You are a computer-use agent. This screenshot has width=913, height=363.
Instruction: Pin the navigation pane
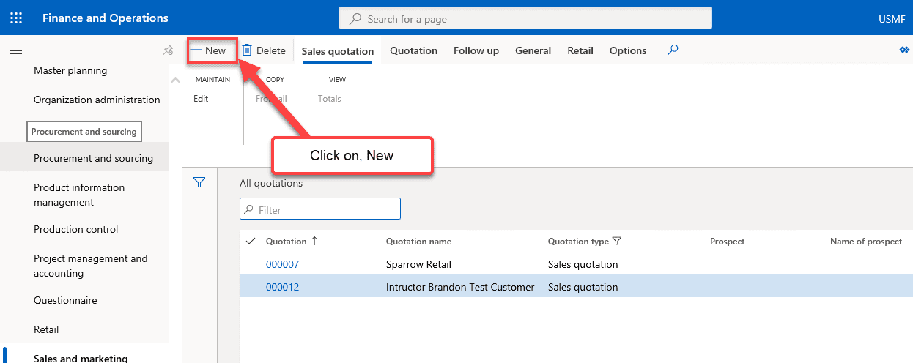pyautogui.click(x=168, y=50)
